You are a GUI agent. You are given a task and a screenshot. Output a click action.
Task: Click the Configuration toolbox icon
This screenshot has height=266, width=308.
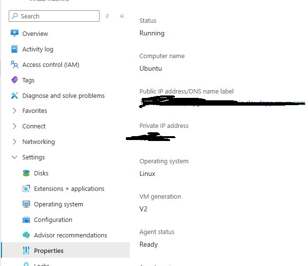click(26, 219)
